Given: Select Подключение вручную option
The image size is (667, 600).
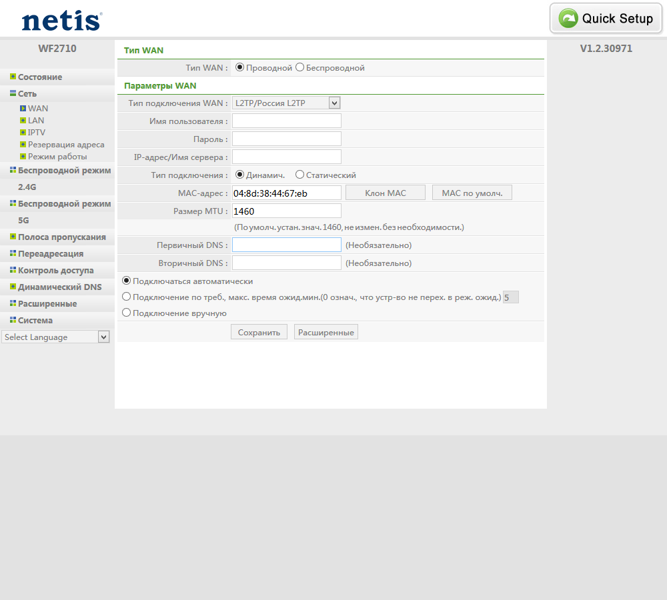Looking at the screenshot, I should click(126, 313).
